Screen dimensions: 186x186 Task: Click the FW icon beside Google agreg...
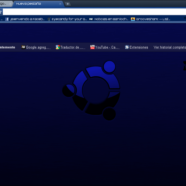pos(23,47)
